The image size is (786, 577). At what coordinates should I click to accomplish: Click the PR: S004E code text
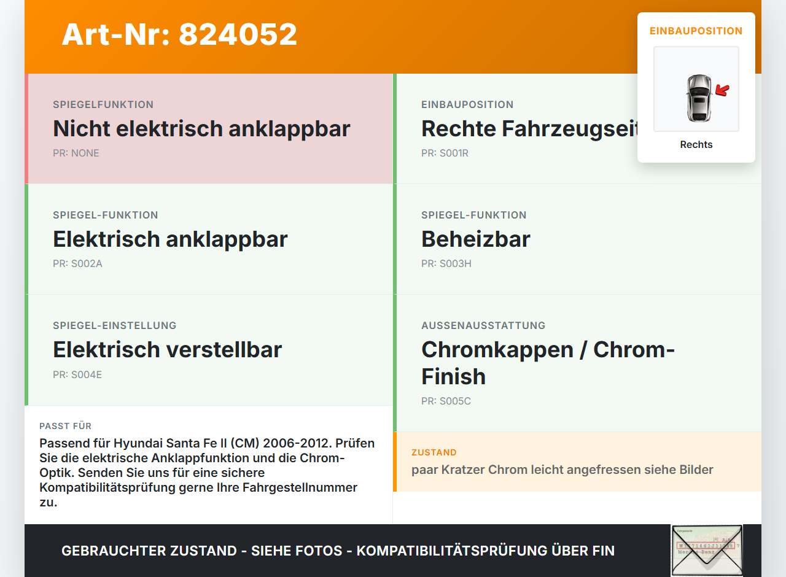77,374
